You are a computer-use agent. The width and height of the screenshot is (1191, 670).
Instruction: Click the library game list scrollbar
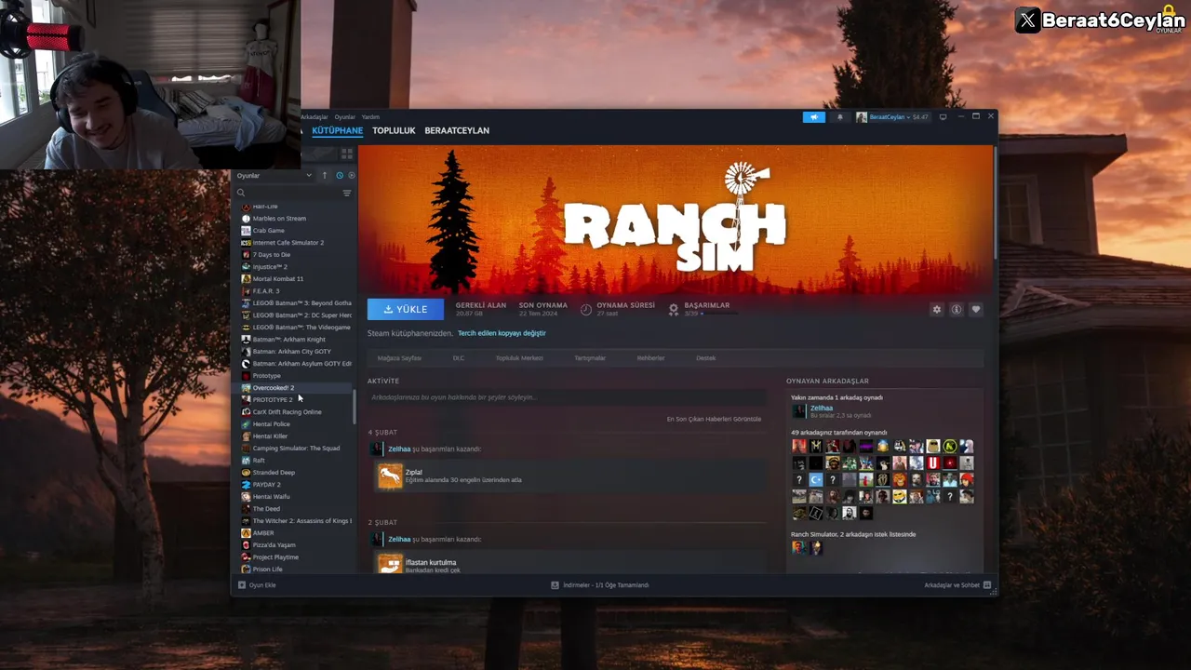point(354,407)
